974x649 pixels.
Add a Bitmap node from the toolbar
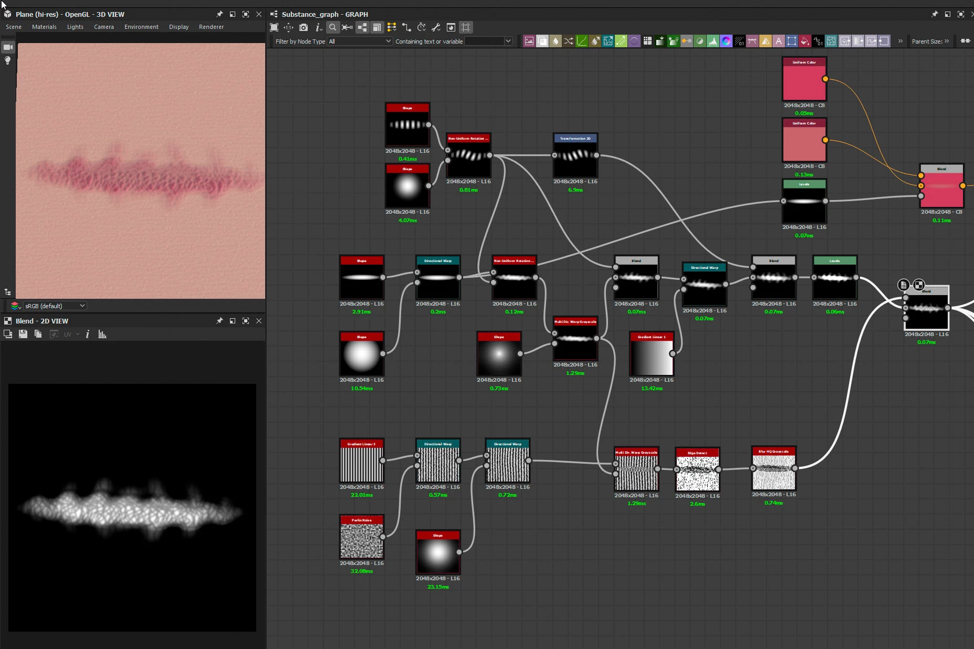[x=529, y=41]
